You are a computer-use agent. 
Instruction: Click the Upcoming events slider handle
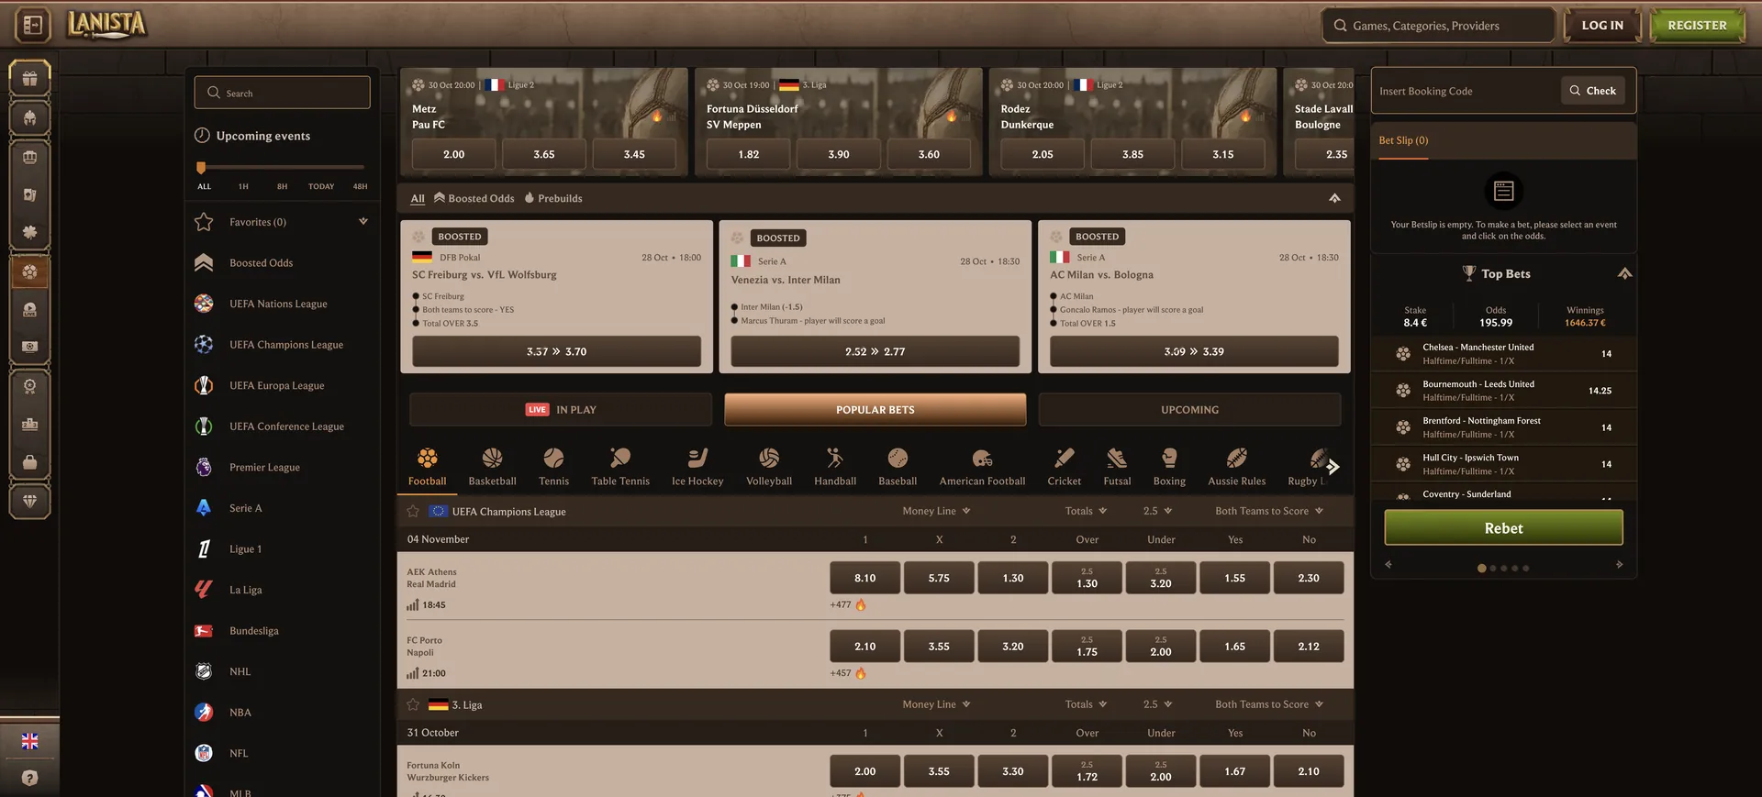201,168
